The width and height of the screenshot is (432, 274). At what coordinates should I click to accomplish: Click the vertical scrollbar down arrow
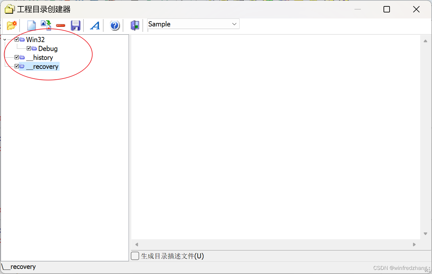click(425, 234)
